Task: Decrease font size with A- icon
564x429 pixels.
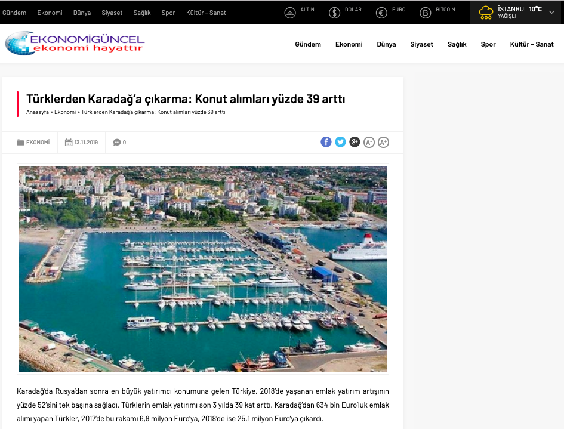Action: (x=369, y=143)
